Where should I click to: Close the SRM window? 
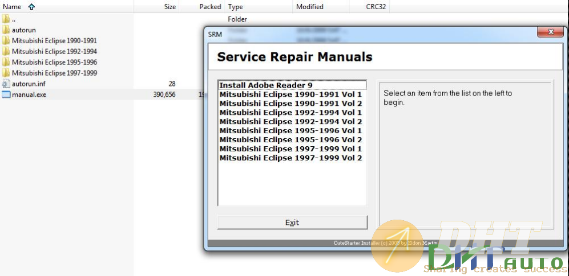(x=551, y=32)
